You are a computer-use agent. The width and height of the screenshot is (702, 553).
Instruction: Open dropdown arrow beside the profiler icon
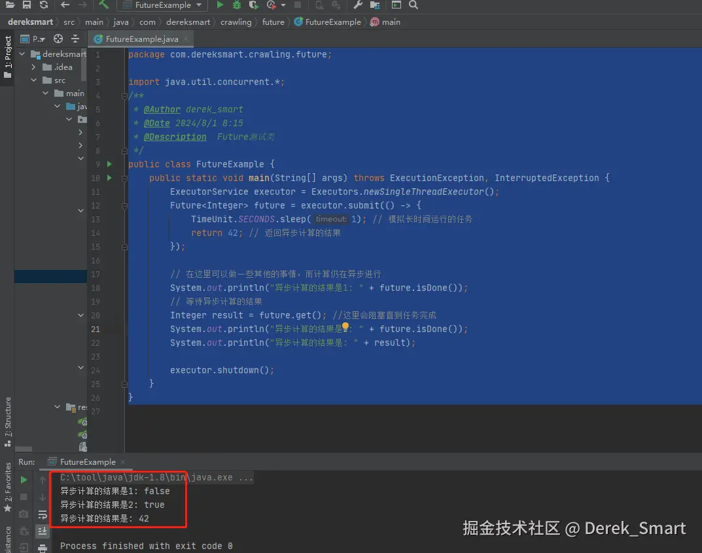283,5
